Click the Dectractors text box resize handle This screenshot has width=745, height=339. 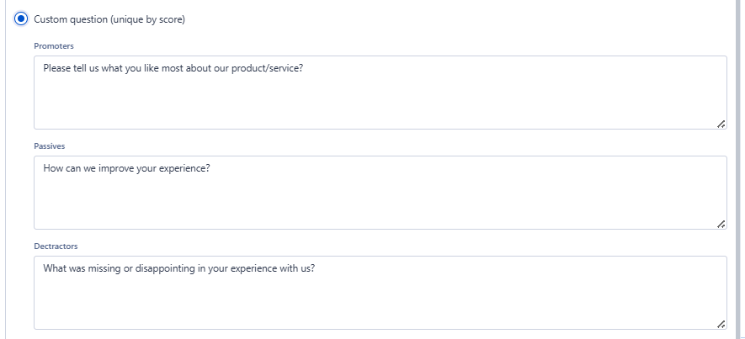tap(721, 324)
